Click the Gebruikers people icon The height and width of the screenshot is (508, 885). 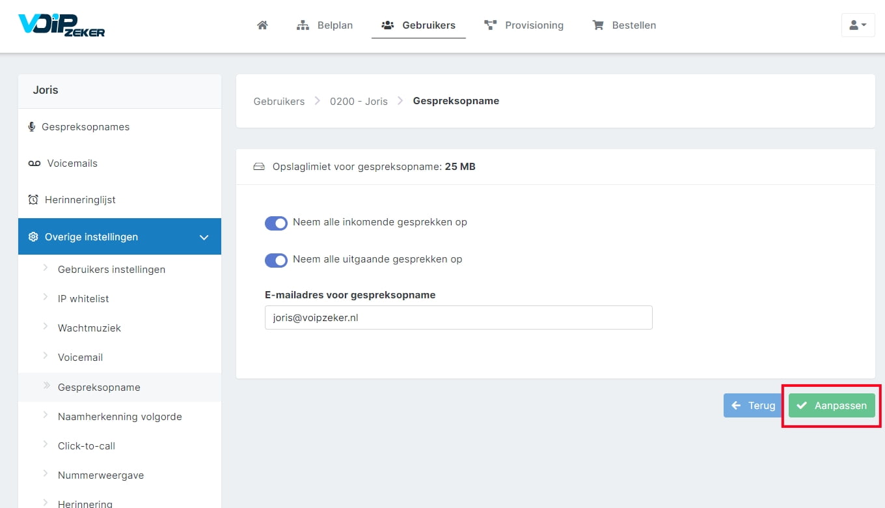[x=388, y=25]
